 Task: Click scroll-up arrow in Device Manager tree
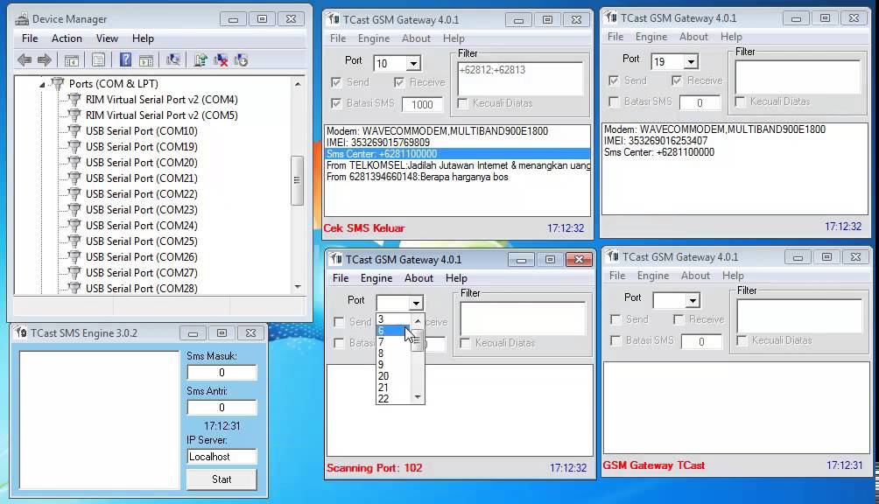(x=298, y=84)
